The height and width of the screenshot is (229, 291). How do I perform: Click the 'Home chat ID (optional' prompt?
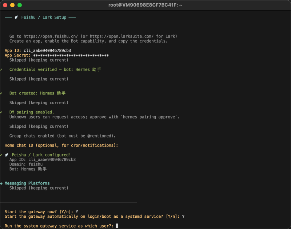coord(61,145)
